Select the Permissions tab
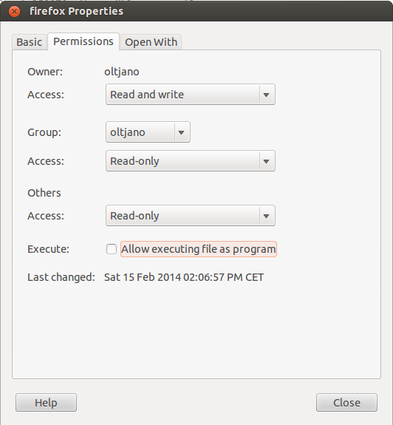 click(x=83, y=41)
